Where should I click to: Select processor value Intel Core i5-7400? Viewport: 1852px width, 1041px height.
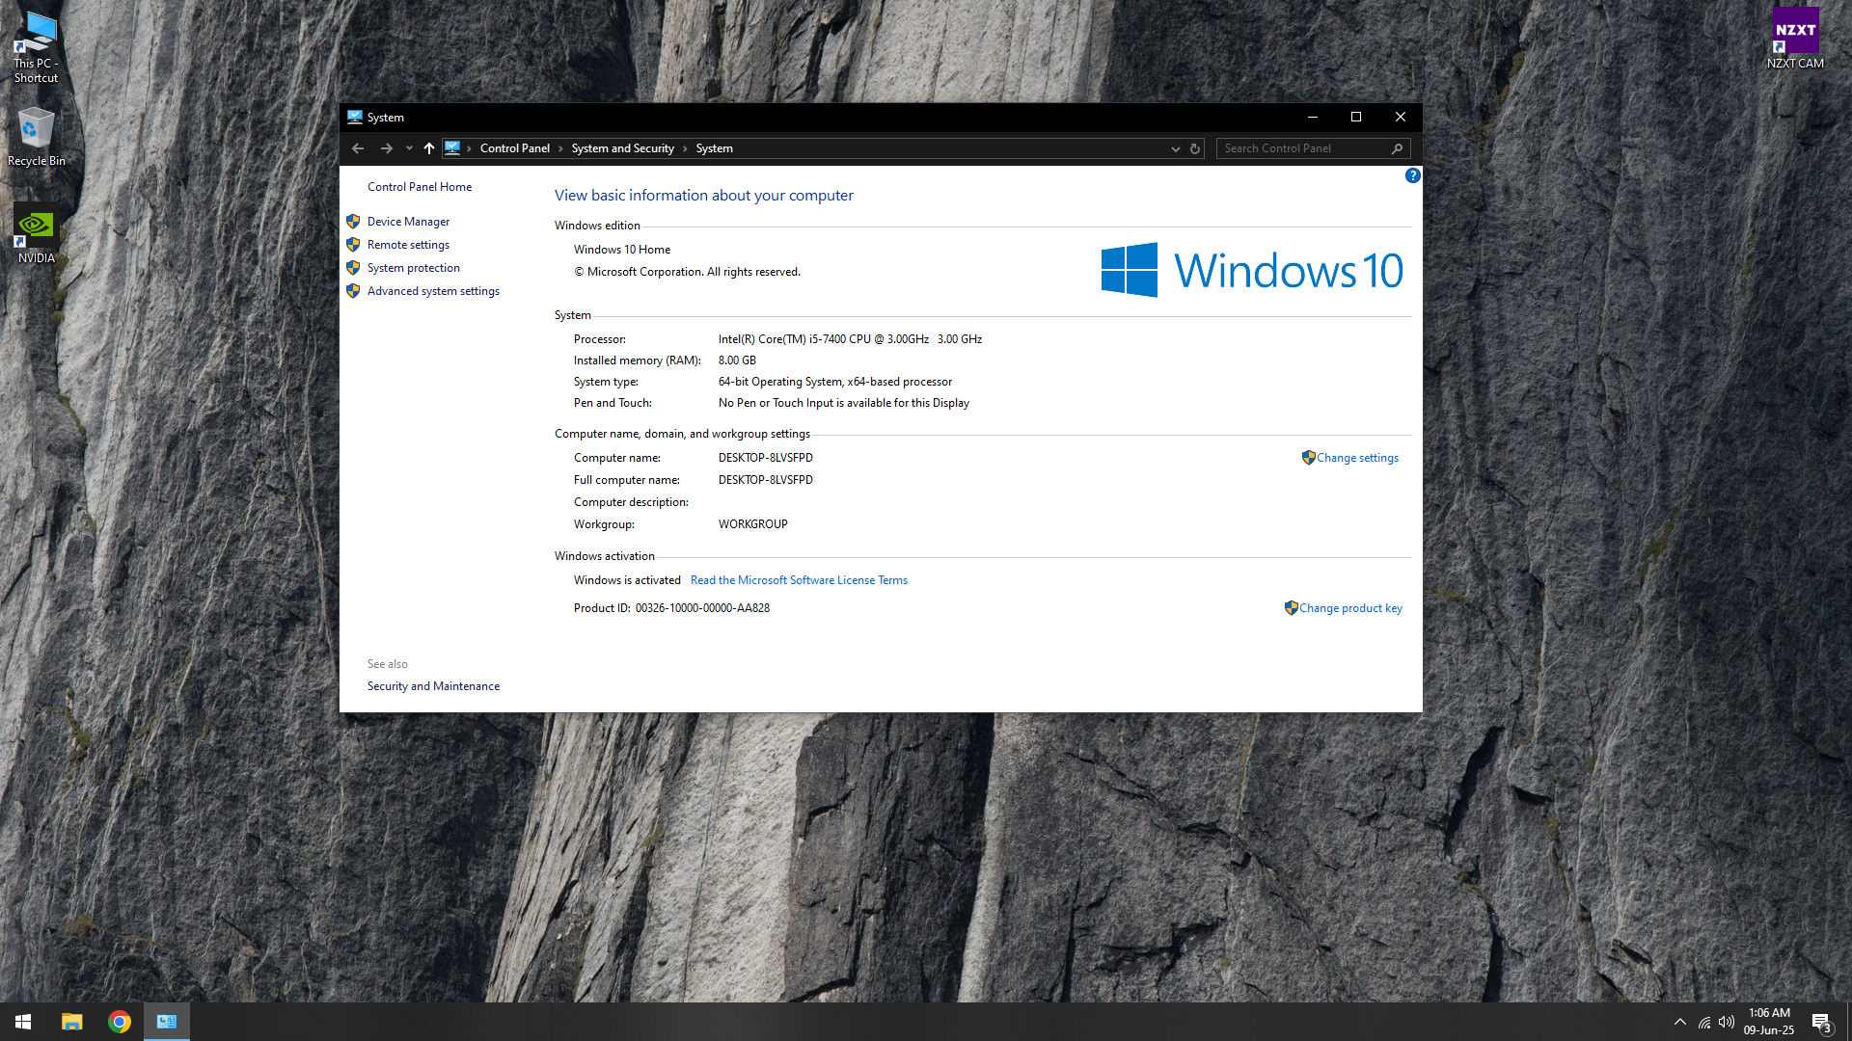(850, 339)
